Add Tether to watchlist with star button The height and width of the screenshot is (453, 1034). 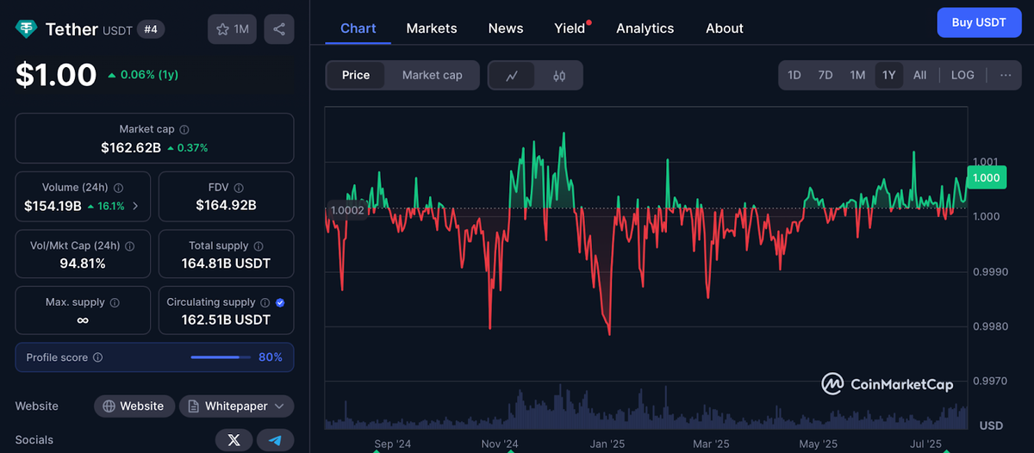pyautogui.click(x=232, y=29)
